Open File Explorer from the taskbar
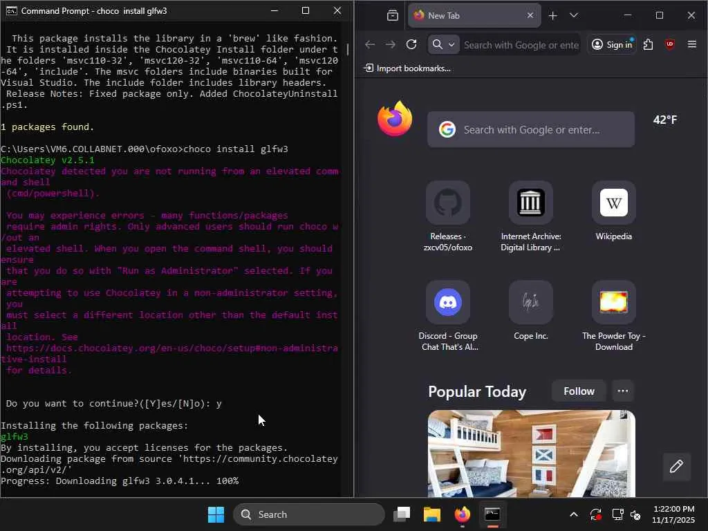 431,514
